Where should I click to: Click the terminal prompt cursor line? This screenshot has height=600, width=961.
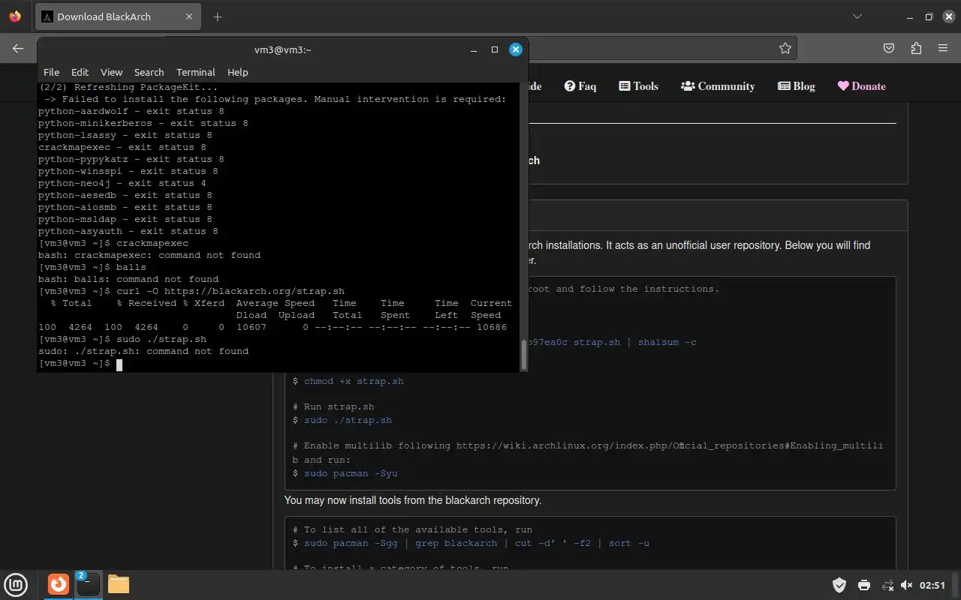(x=80, y=364)
